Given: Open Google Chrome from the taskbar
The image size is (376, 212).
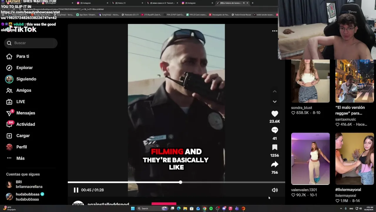Looking at the screenshot, I should 204,208.
